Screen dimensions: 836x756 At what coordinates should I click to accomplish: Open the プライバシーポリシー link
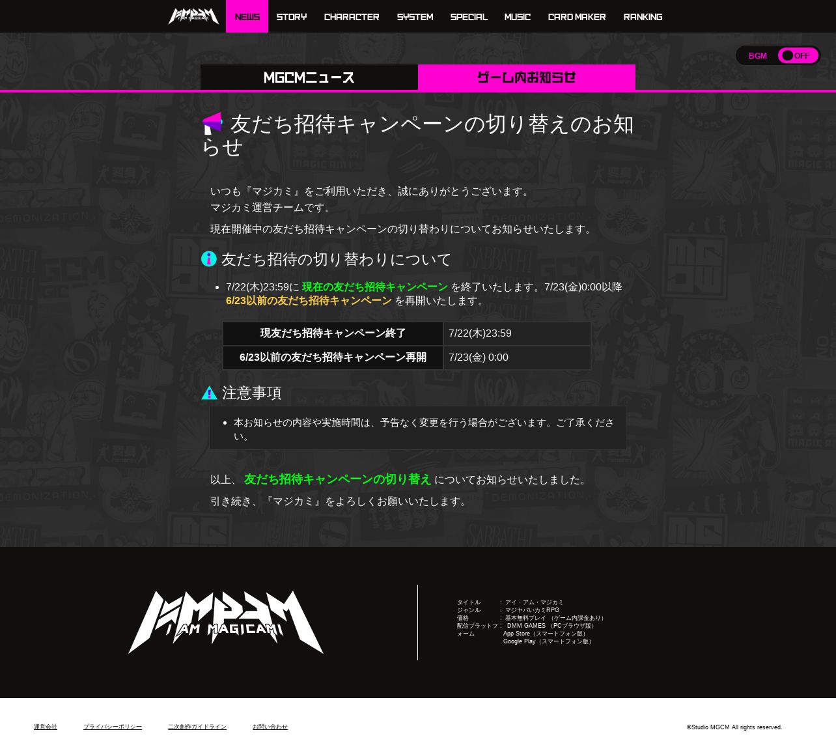pyautogui.click(x=113, y=727)
